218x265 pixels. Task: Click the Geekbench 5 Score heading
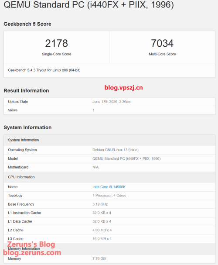[x=27, y=24]
